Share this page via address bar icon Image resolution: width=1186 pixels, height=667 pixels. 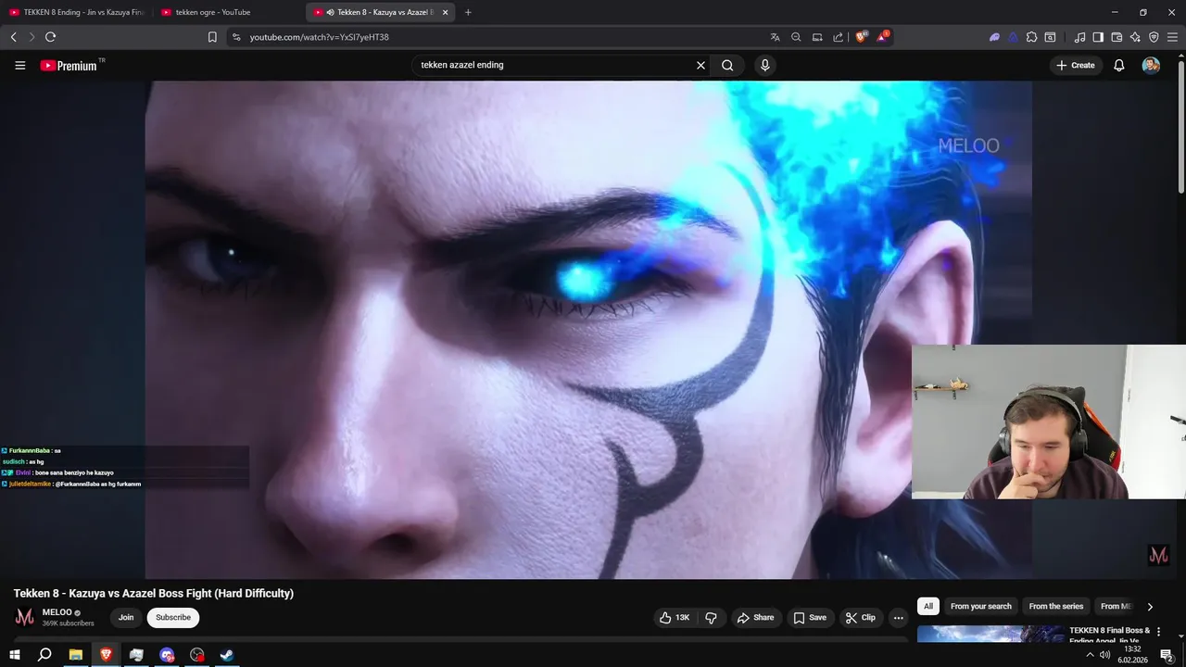(838, 37)
